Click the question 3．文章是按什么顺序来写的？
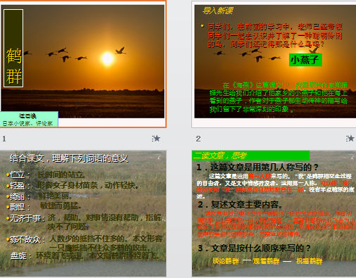Viewport: 356px width, 278px height. coord(255,248)
